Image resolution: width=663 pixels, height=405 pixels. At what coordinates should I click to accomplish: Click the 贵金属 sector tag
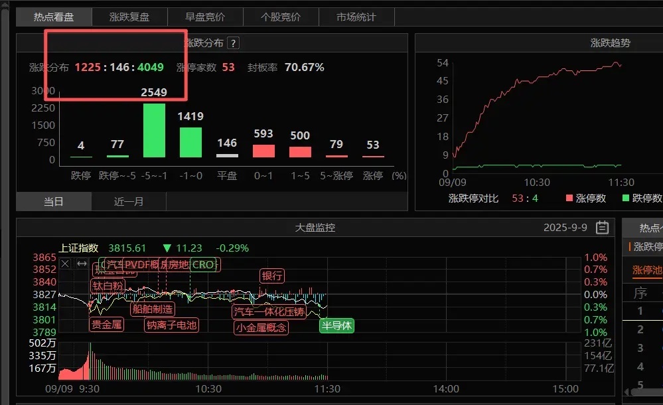tap(107, 325)
